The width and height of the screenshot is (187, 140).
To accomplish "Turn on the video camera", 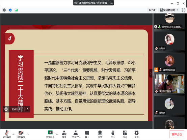I will (21, 134).
